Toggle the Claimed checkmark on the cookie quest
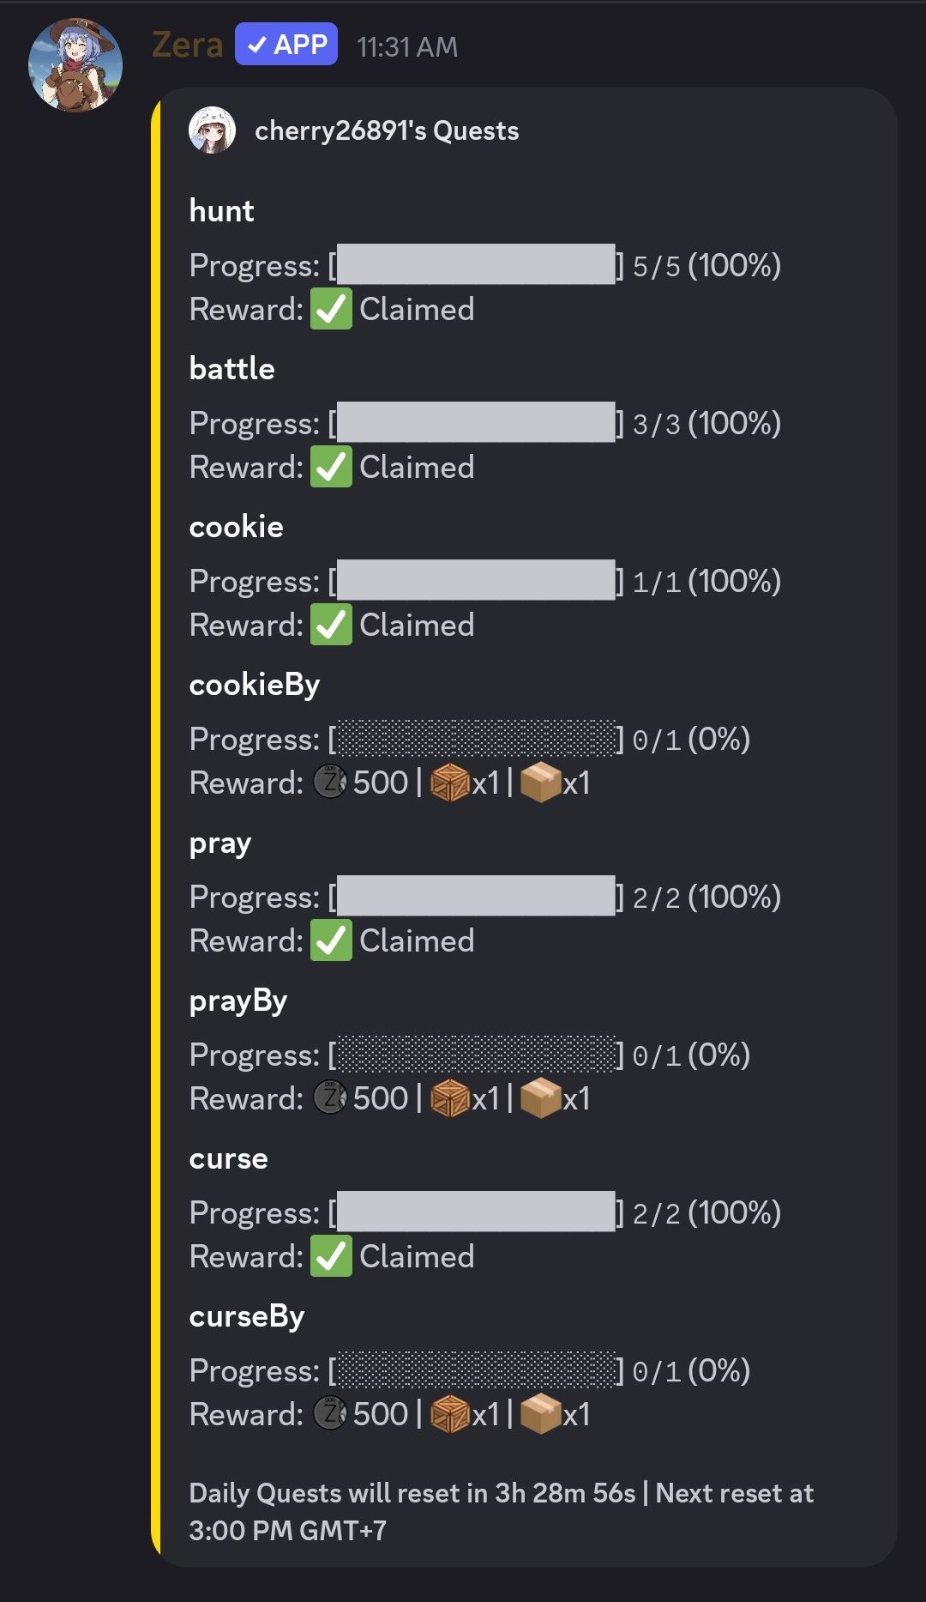Screen dimensions: 926x1602 [330, 624]
